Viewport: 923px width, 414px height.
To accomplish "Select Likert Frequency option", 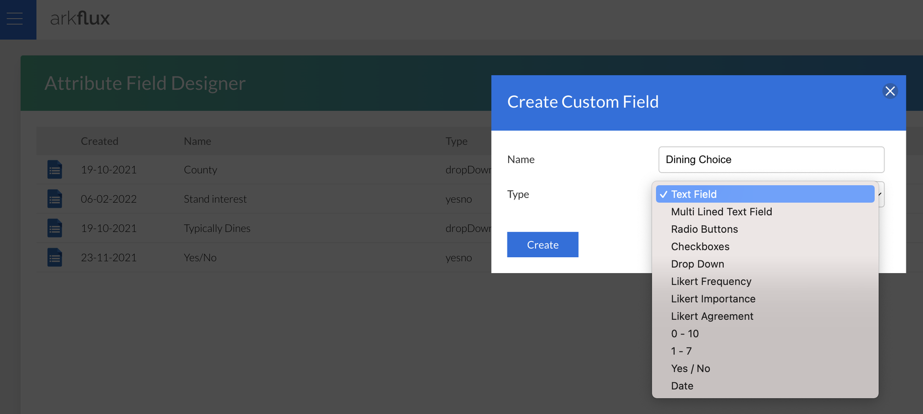I will pos(711,281).
